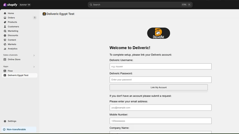Click the Non-transferable info icon
This screenshot has height=134, width=239.
click(x=4, y=130)
